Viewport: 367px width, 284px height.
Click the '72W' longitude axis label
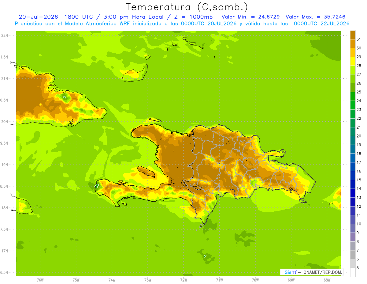pos(183,280)
